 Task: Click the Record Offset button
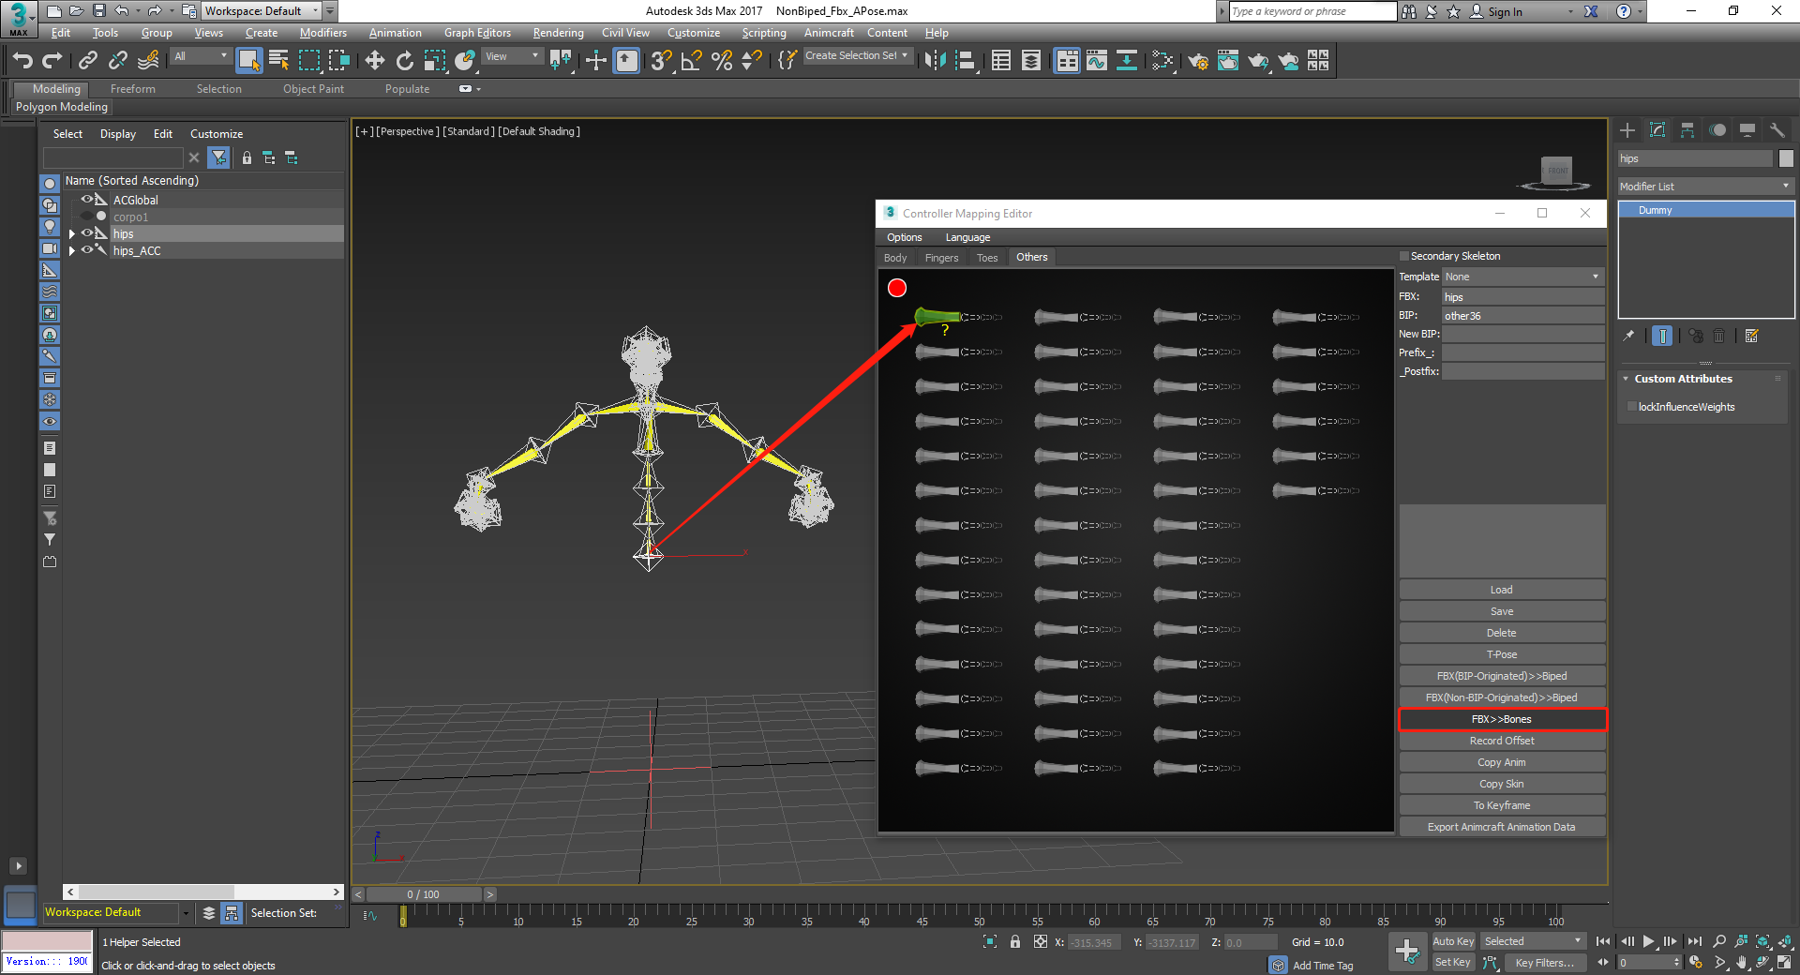[1502, 741]
